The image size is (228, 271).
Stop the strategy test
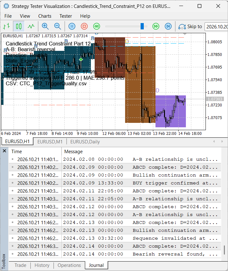(84, 27)
